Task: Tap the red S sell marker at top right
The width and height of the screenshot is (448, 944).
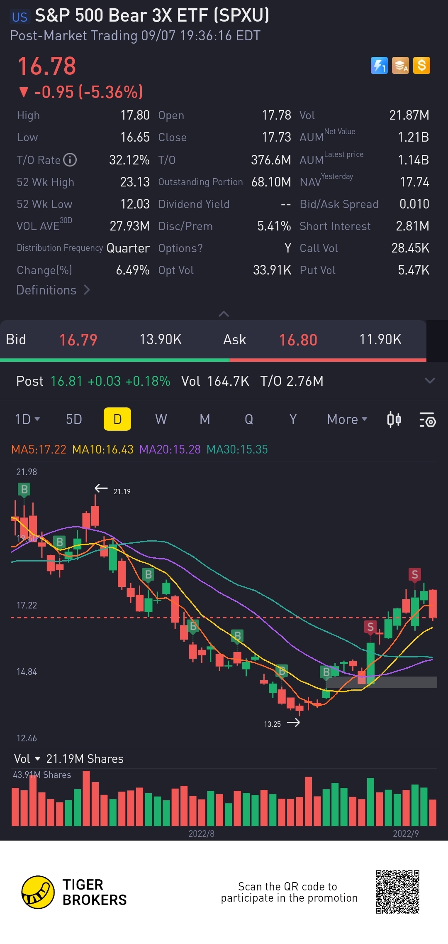Action: click(414, 574)
